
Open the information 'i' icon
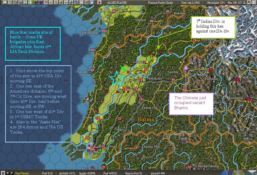pos(25,3)
